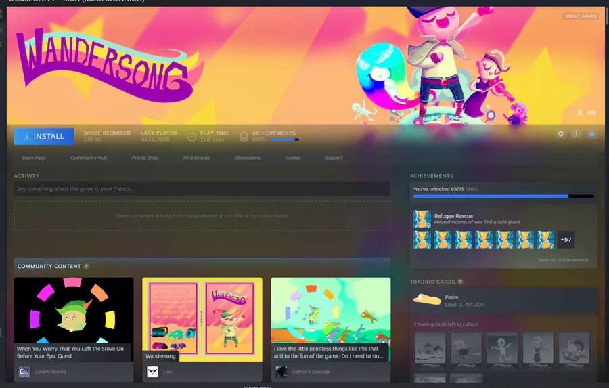609x388 pixels.
Task: Click the Achievements ribbon icon in header
Action: 244,137
